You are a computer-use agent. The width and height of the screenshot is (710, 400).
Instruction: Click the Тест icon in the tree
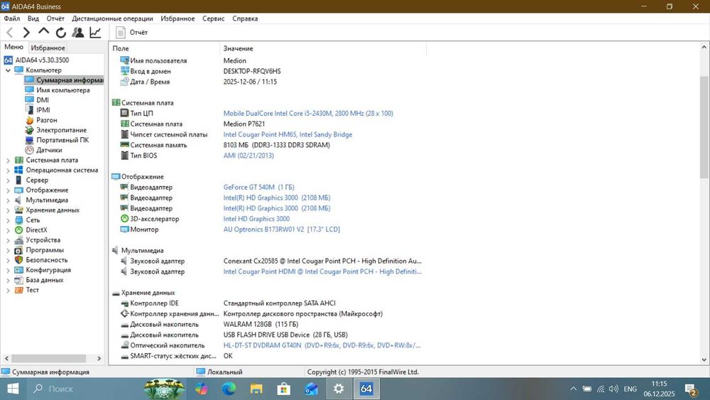pos(18,289)
